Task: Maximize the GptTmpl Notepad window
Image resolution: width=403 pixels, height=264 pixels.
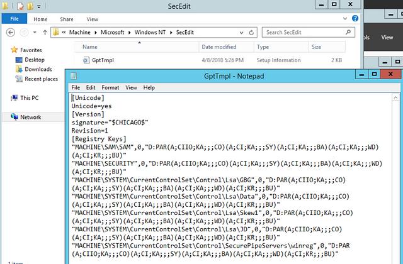Action: [374, 75]
